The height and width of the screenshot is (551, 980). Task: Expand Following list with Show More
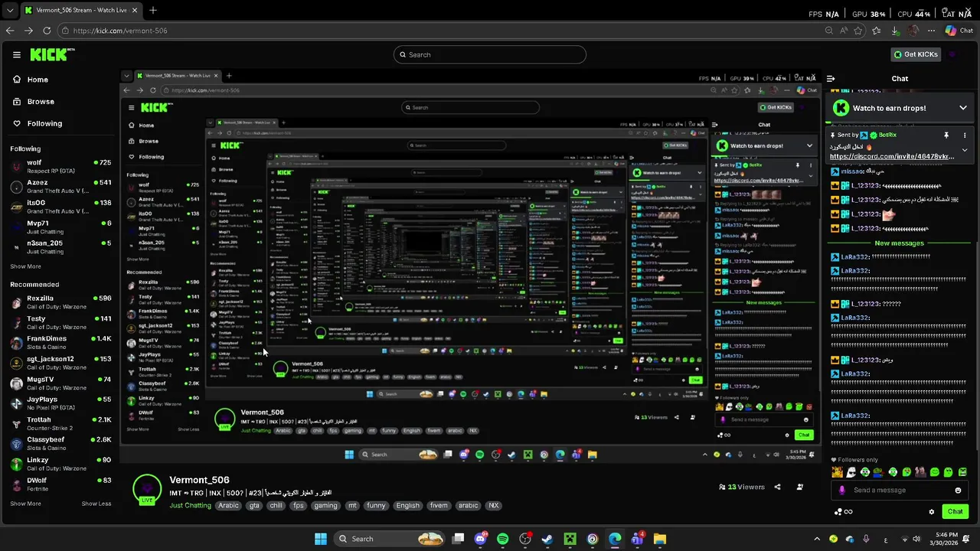point(25,266)
